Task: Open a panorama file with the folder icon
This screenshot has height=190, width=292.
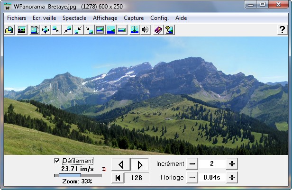Action: (9, 30)
